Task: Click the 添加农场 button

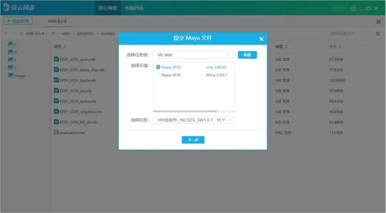Action: (x=18, y=21)
